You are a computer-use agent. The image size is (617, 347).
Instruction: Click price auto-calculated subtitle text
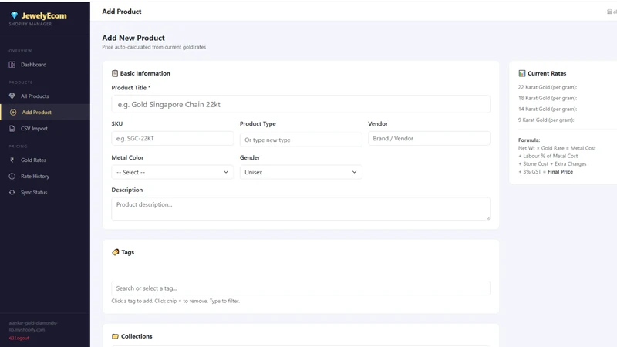pos(153,47)
